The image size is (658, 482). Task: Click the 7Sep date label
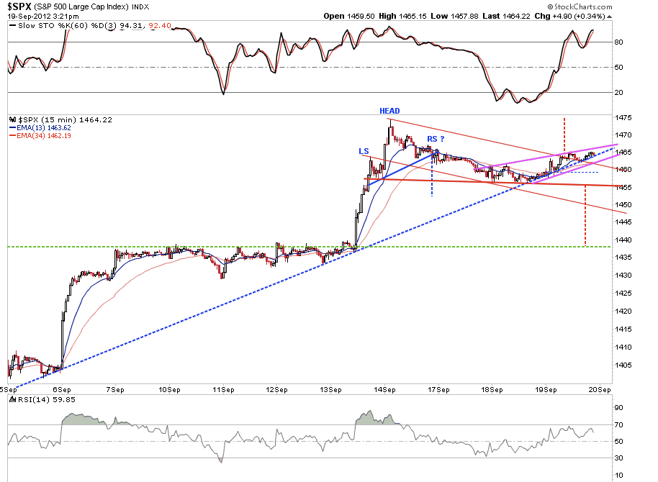tap(115, 390)
